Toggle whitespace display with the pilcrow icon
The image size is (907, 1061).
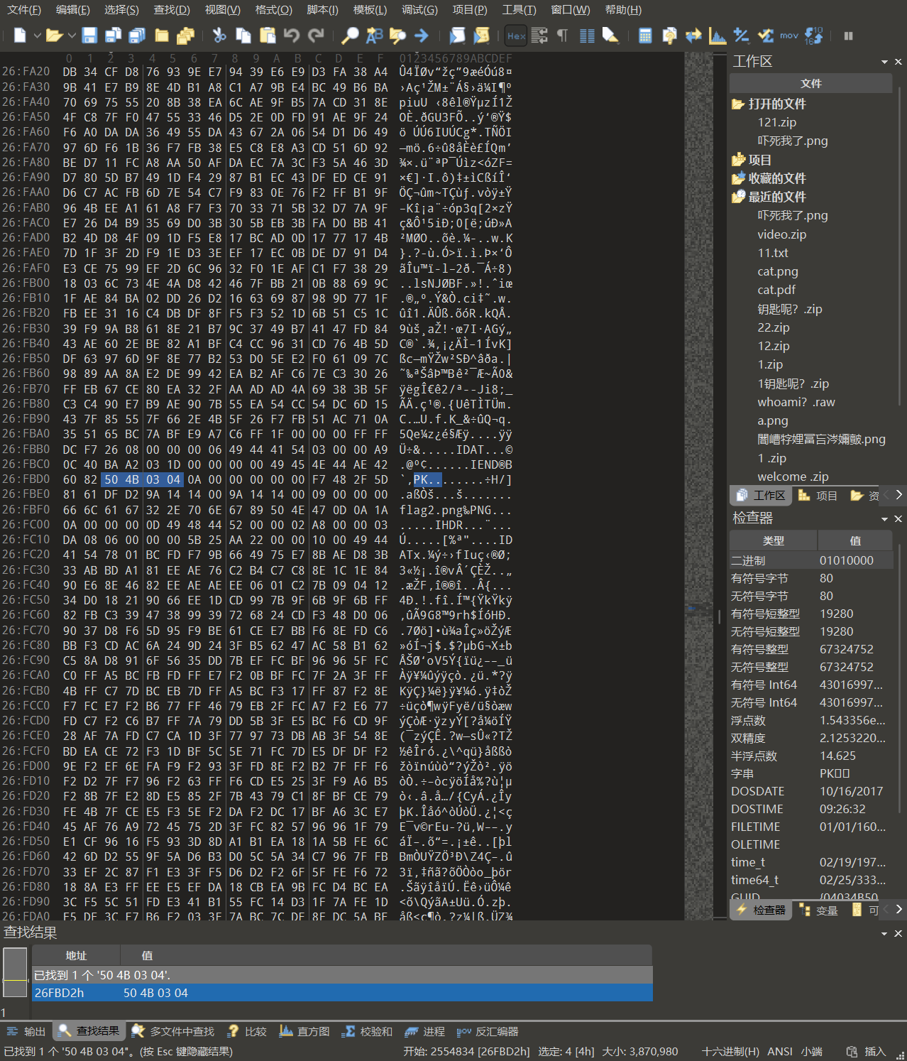pyautogui.click(x=563, y=36)
